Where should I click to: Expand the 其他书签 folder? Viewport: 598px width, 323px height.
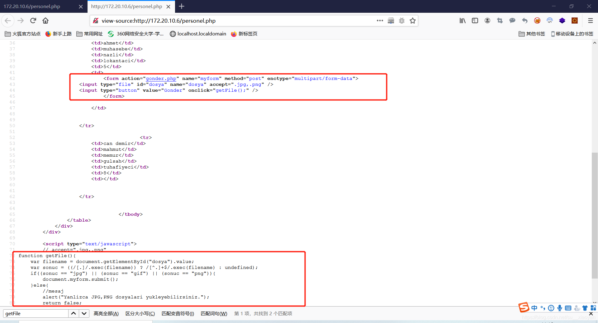[x=532, y=34]
